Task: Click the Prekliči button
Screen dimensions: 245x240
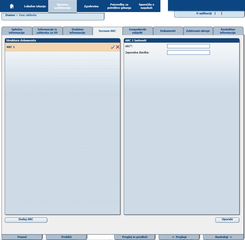Action: pyautogui.click(x=67, y=237)
